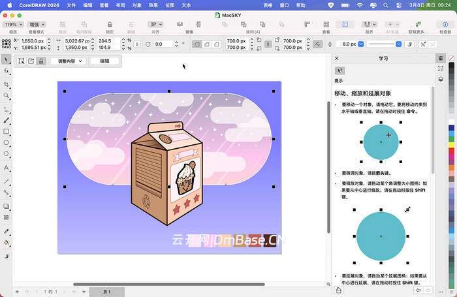Screen dimensions: 457x297
Task: Click the lock (锁定) toolbar icon
Action: 110,25
